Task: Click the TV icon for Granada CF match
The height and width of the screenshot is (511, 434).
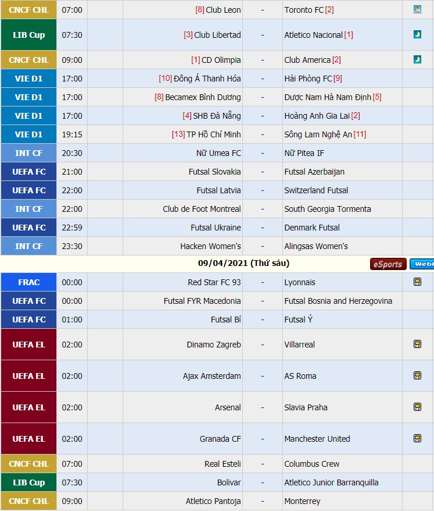Action: [417, 438]
